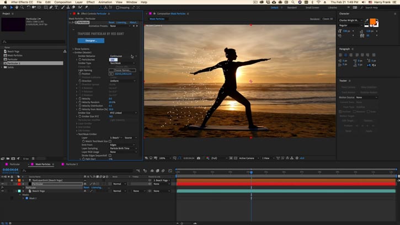The height and width of the screenshot is (225, 400).
Task: Expand the Show Systems group
Action: (x=73, y=49)
